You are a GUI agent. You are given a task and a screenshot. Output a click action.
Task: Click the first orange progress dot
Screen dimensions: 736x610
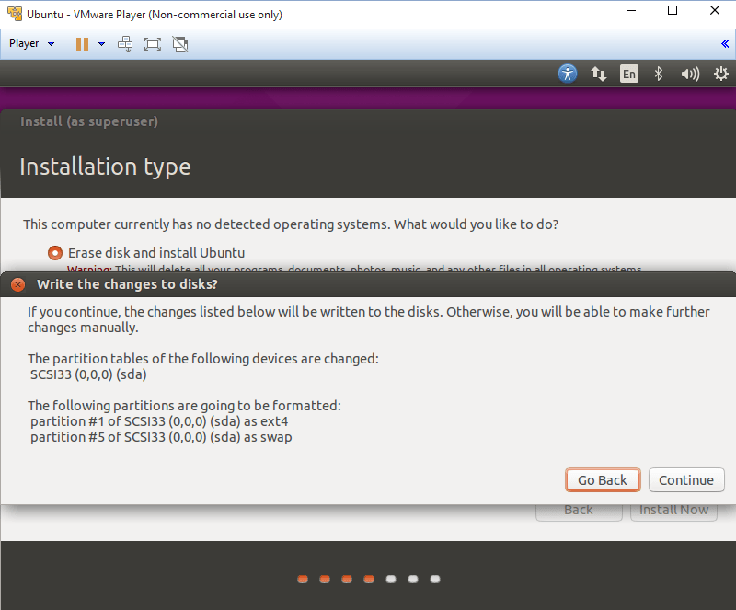tap(303, 579)
